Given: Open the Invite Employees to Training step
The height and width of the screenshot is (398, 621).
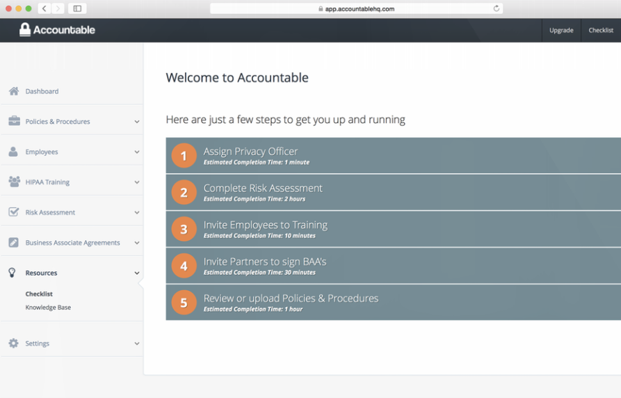Looking at the screenshot, I should [394, 229].
